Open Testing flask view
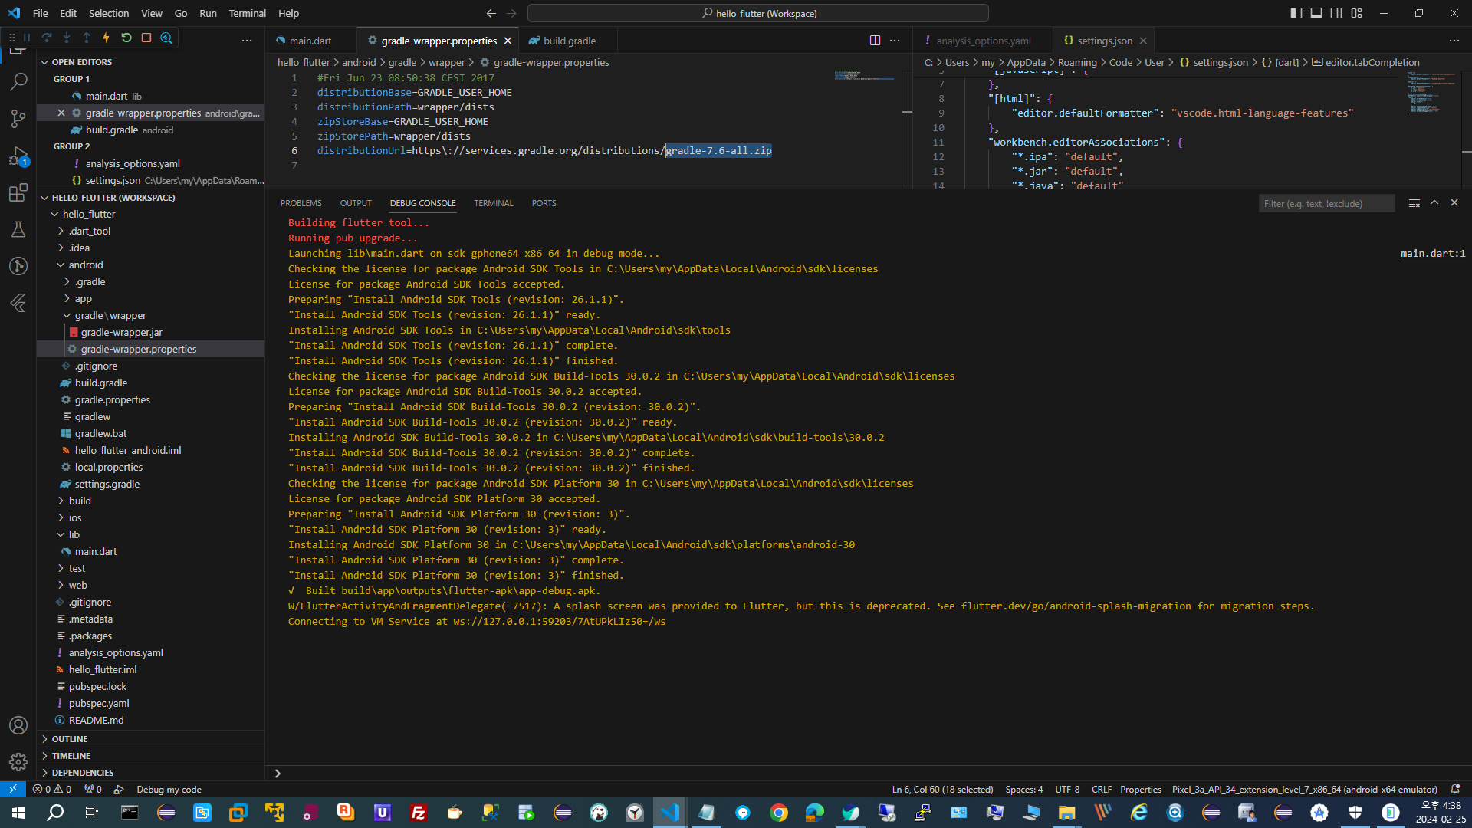The width and height of the screenshot is (1472, 828). pyautogui.click(x=18, y=229)
